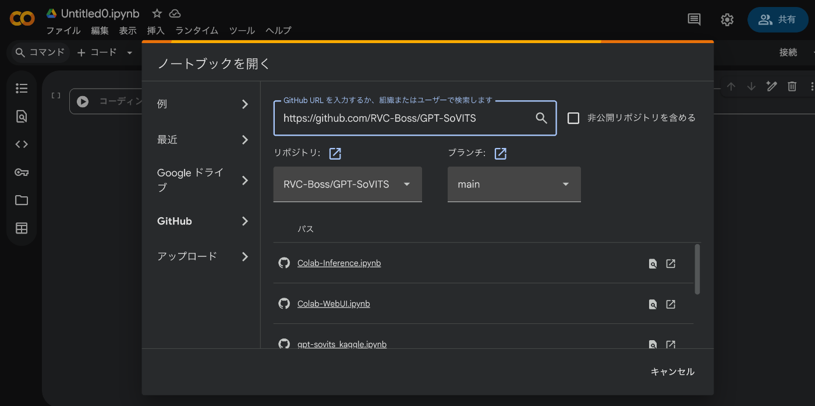The image size is (815, 406).
Task: Open the 表示 menu
Action: [x=127, y=30]
